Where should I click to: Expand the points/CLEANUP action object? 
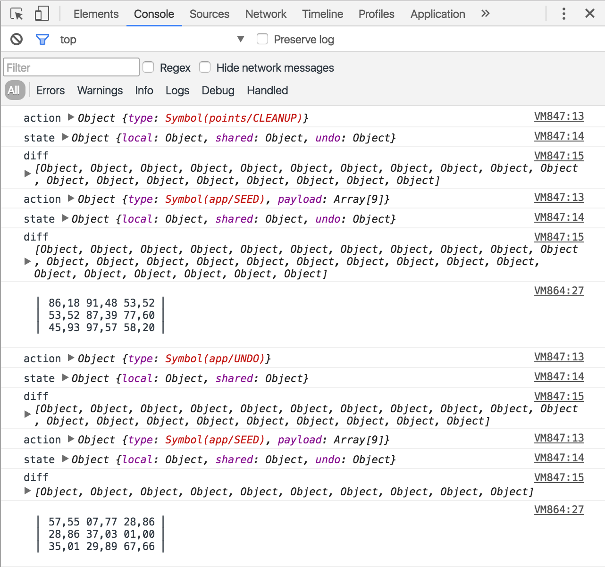pos(71,117)
